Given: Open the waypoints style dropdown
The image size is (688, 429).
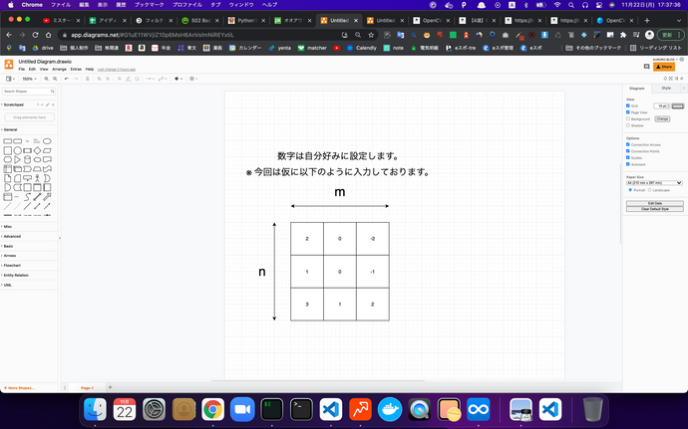Looking at the screenshot, I should (x=163, y=79).
